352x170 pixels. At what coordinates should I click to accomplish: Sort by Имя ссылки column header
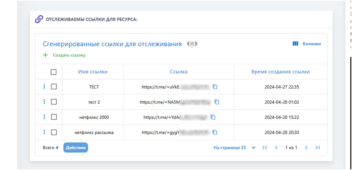pyautogui.click(x=92, y=72)
